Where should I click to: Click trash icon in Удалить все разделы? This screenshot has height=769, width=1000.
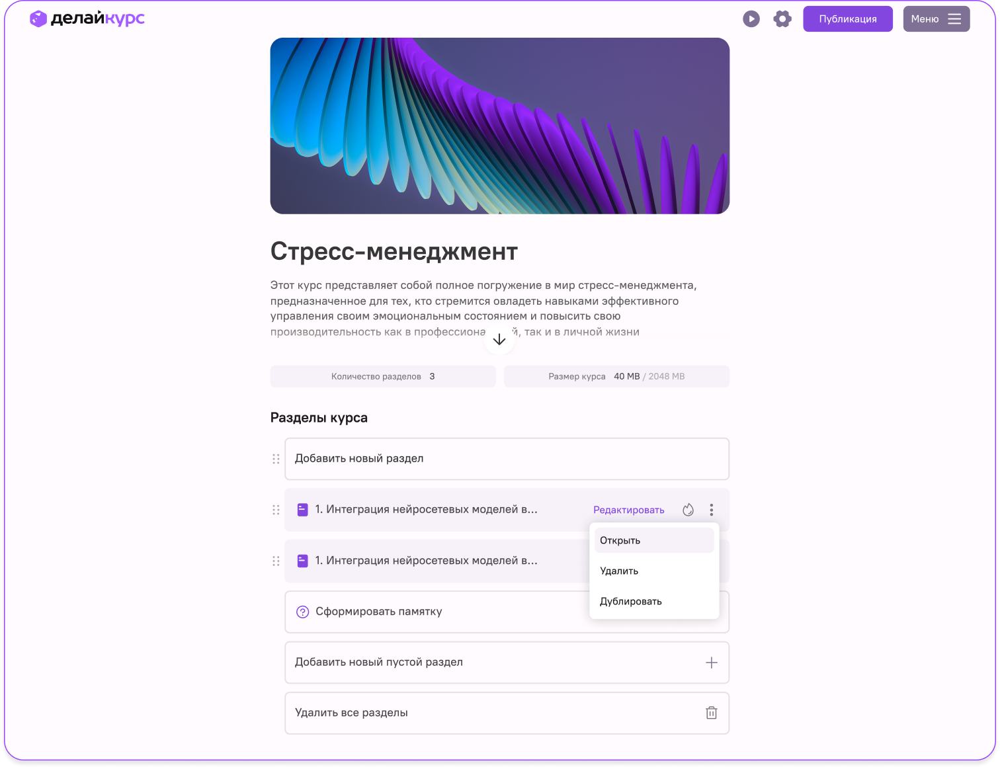[x=712, y=713]
